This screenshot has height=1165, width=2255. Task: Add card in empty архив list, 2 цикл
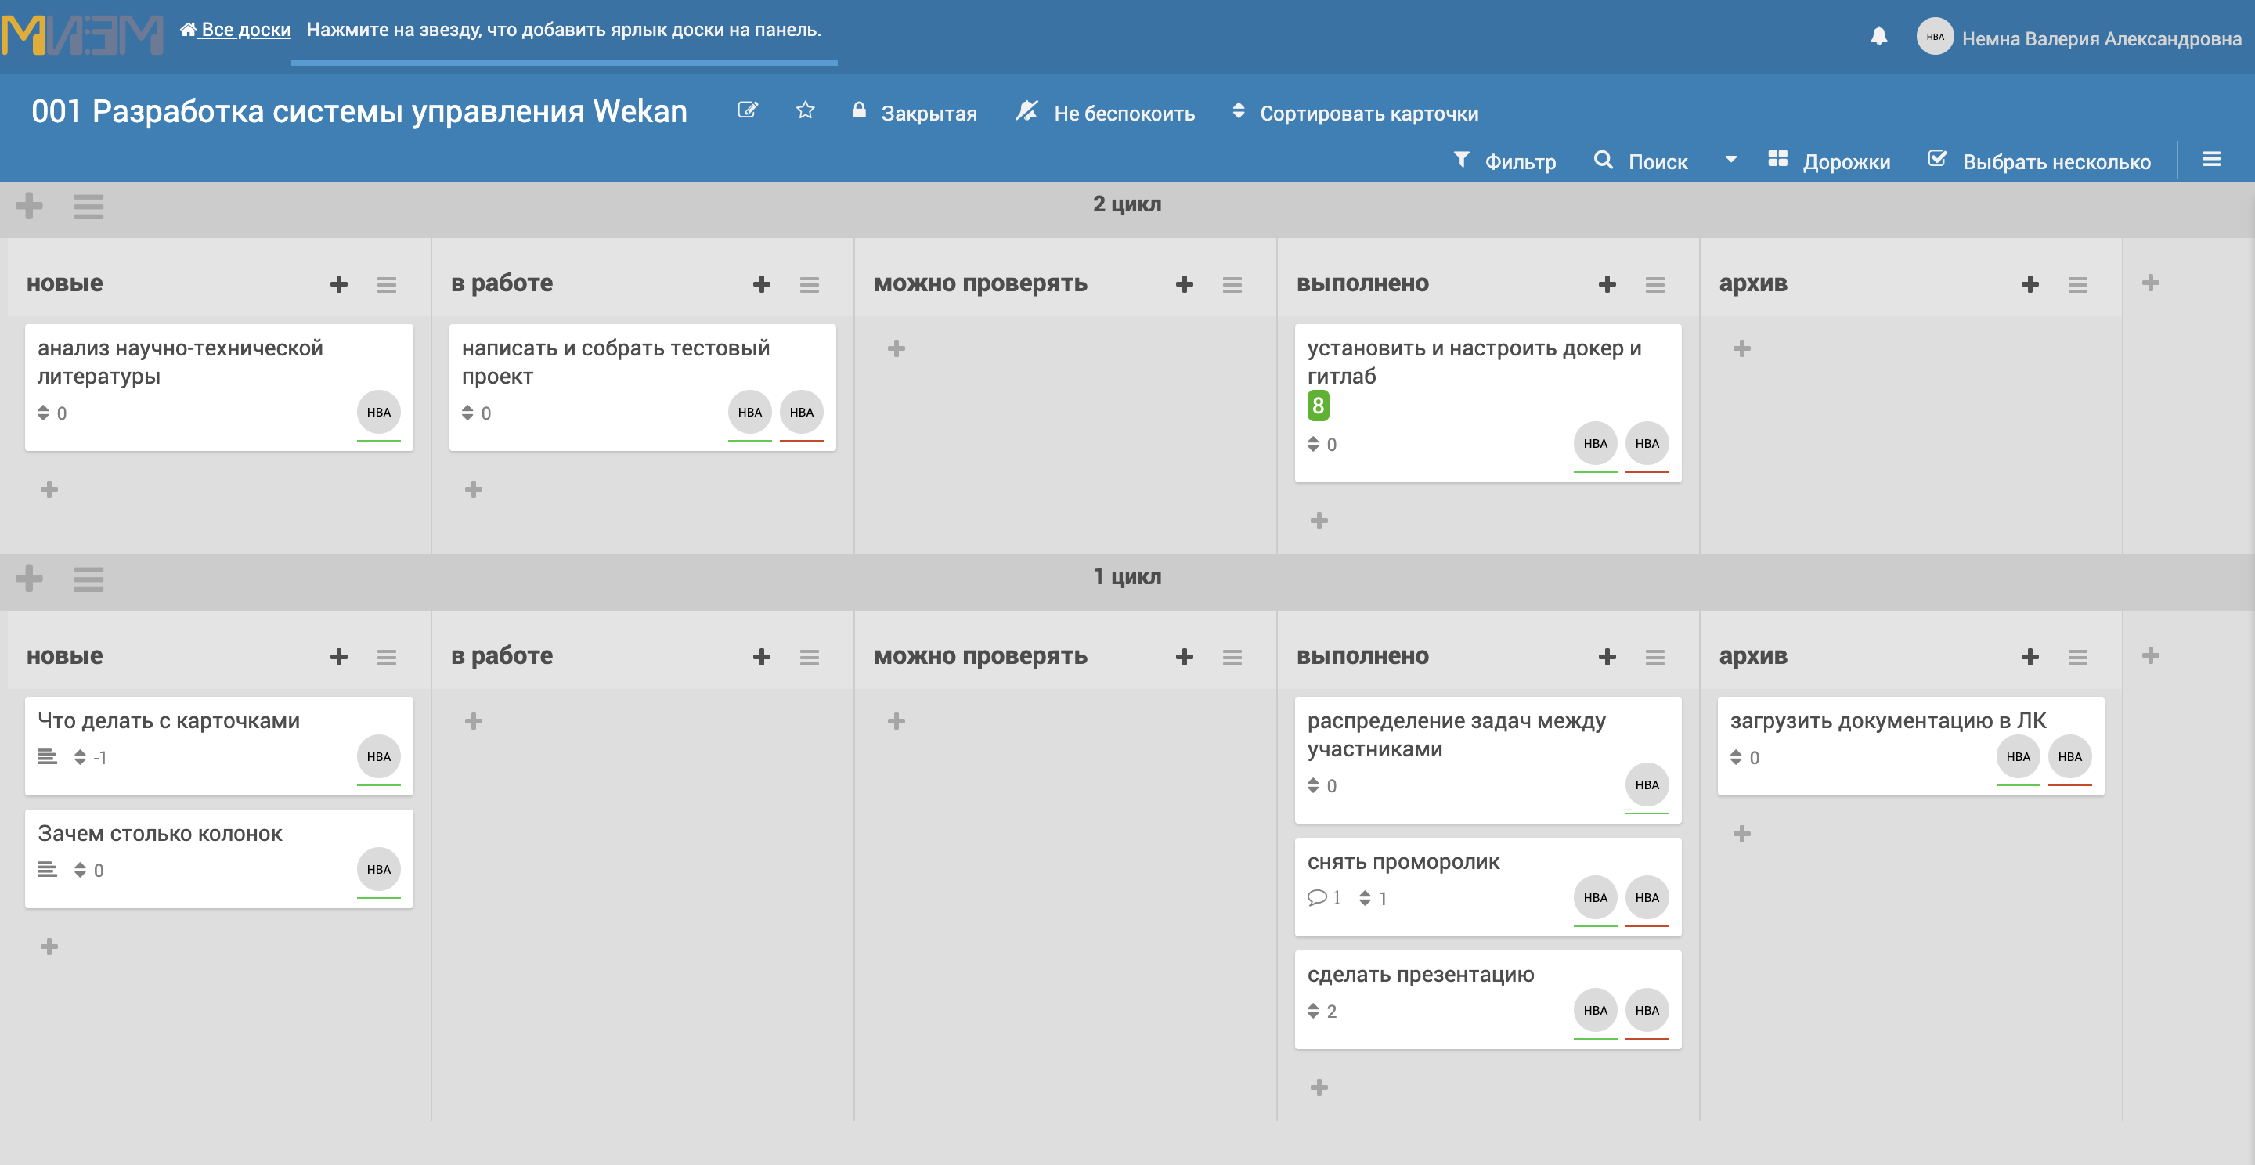click(x=1742, y=348)
